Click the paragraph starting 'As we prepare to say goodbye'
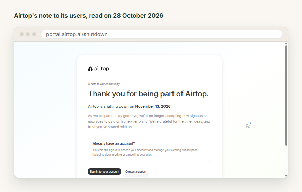Image resolution: width=302 pixels, height=192 pixels. (149, 121)
